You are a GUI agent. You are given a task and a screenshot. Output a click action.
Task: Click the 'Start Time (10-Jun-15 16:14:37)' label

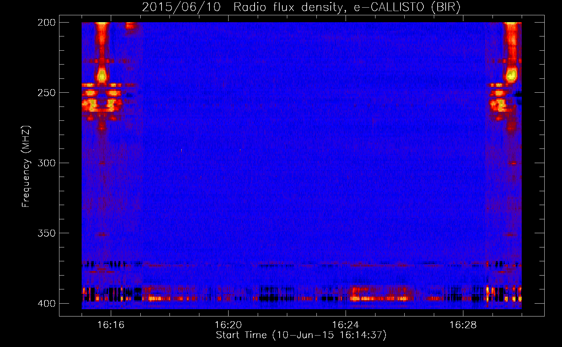pos(301,335)
